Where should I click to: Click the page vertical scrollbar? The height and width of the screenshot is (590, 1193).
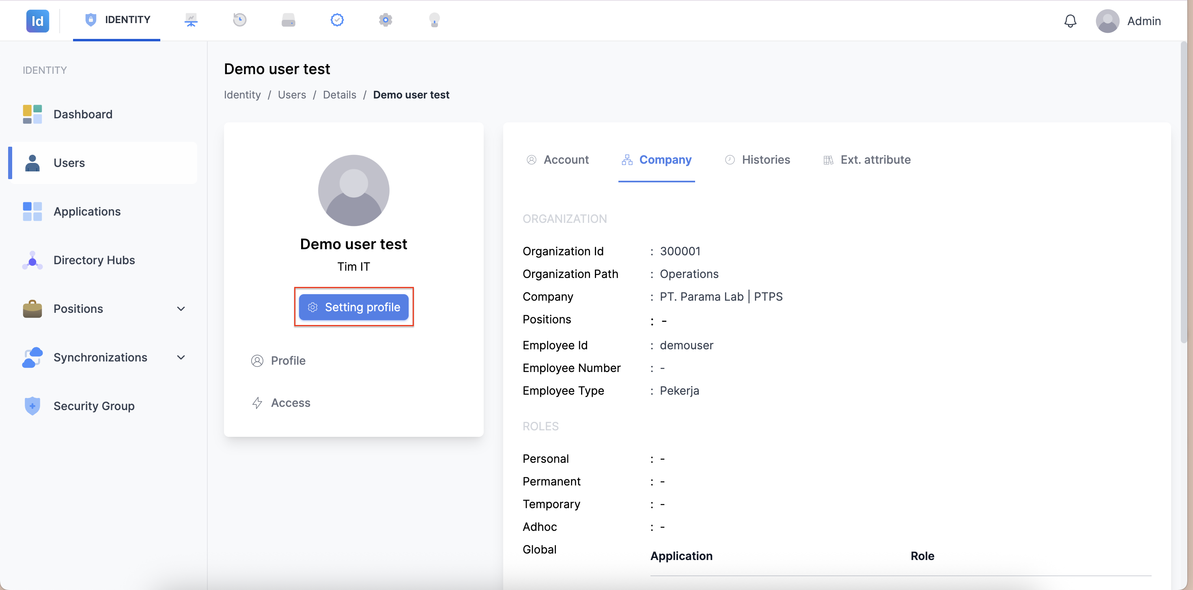pyautogui.click(x=1184, y=192)
